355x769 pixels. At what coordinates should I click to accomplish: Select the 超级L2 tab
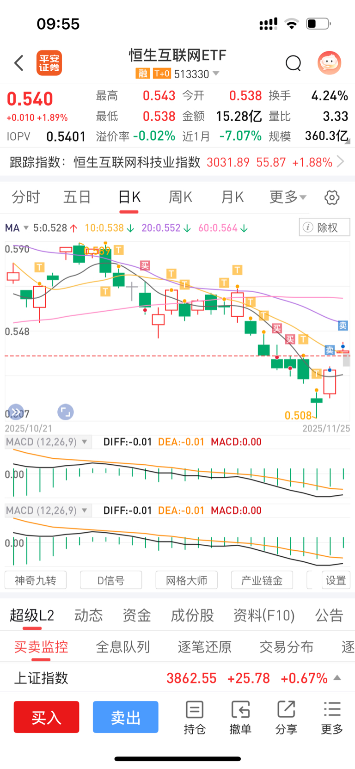click(32, 615)
